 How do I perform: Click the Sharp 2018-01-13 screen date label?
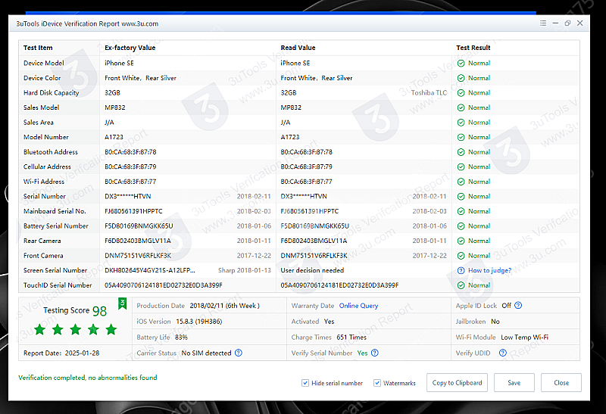pos(244,270)
